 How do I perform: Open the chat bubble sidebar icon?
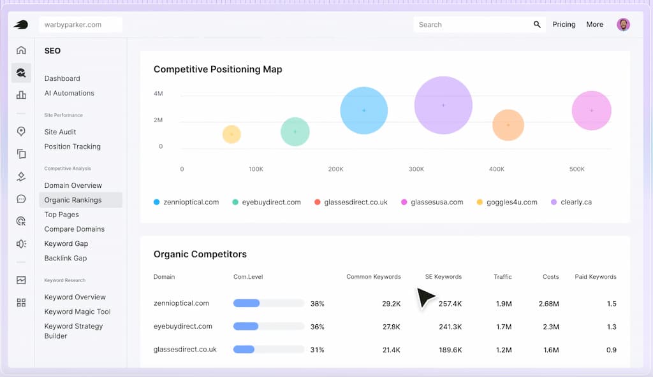21,199
